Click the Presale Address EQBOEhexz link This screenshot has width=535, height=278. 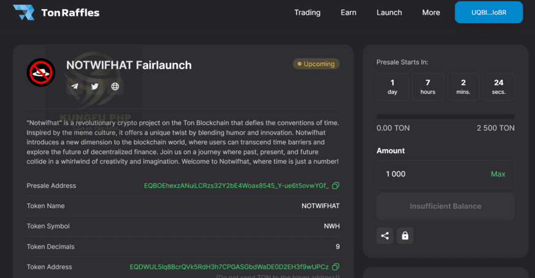click(x=236, y=186)
